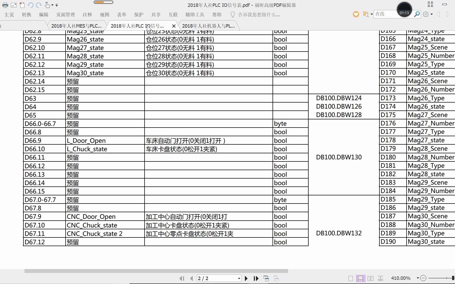Click the DB100.DBW130 address text
The image size is (455, 284).
point(339,157)
